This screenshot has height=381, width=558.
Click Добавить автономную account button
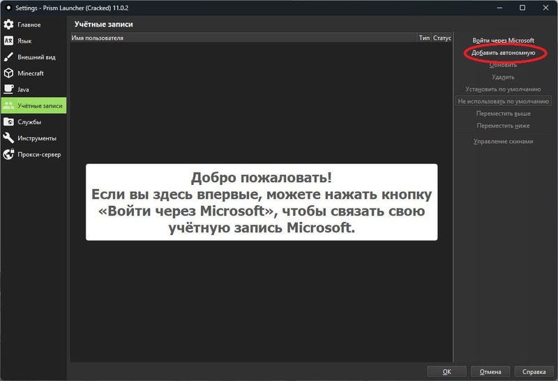click(503, 53)
